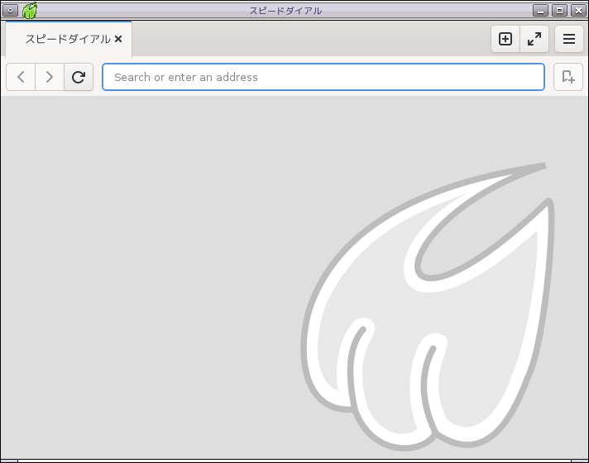This screenshot has height=463, width=589.
Task: Toggle fullscreen with the arrows icon
Action: pyautogui.click(x=534, y=39)
